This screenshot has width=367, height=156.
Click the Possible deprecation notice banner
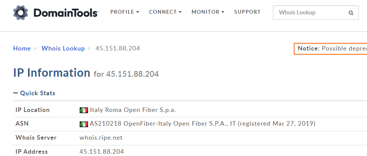coord(331,49)
